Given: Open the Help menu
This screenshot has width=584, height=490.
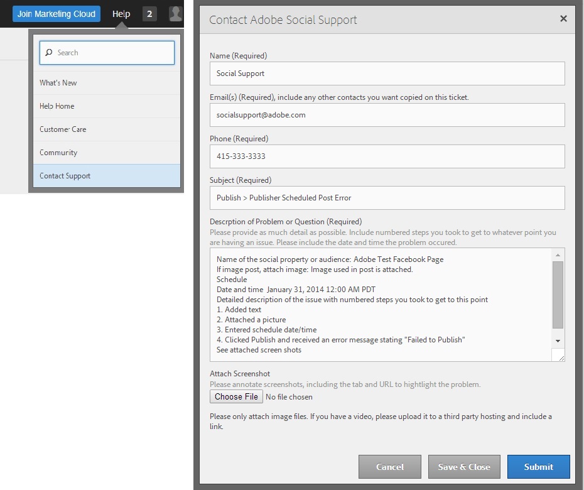Looking at the screenshot, I should (x=121, y=14).
